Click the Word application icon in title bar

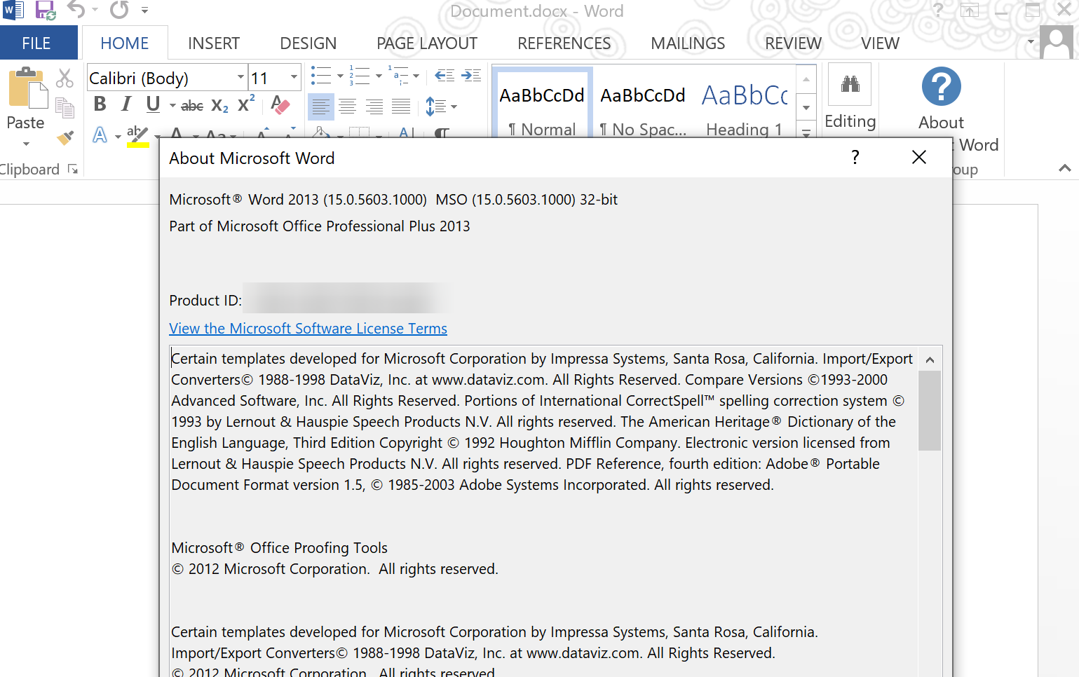(13, 11)
